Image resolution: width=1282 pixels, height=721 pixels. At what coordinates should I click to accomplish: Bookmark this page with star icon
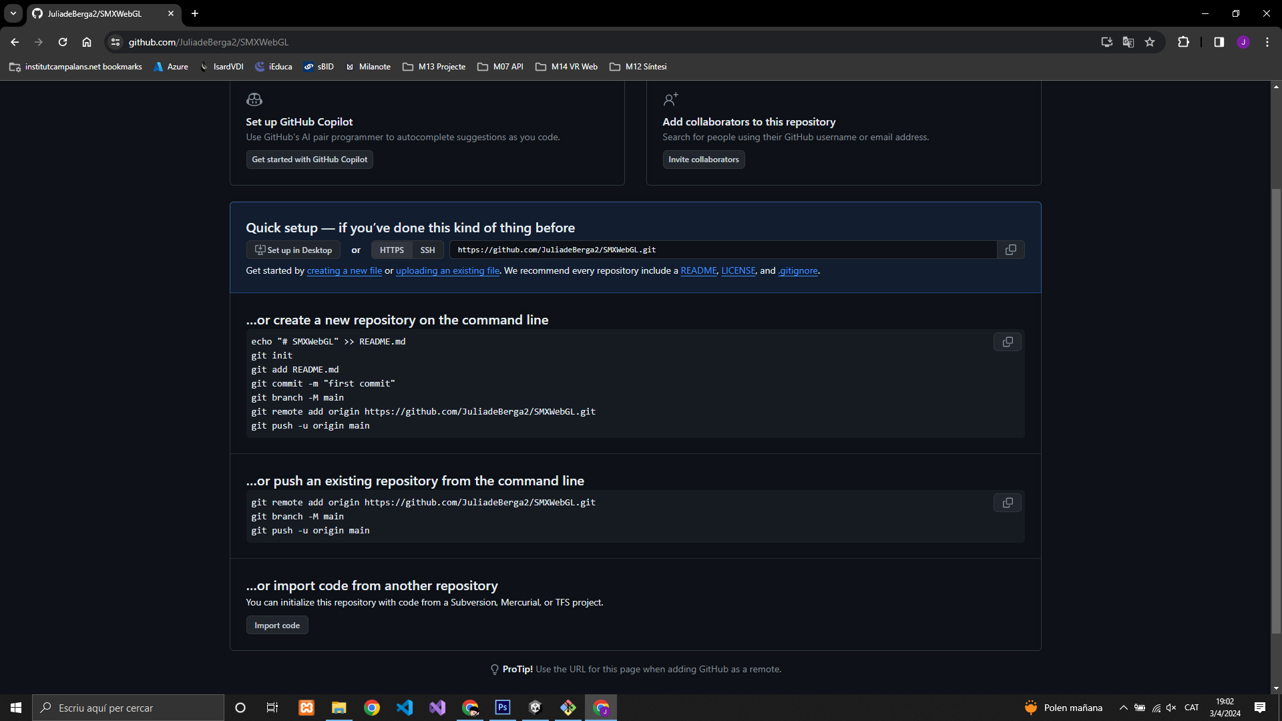pos(1150,42)
